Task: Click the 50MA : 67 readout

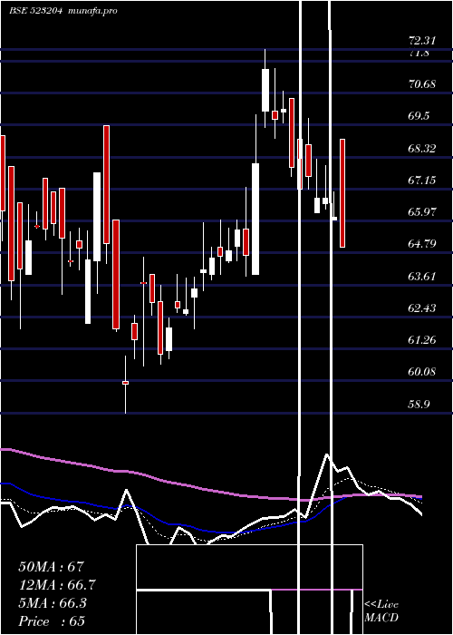Action: point(51,567)
